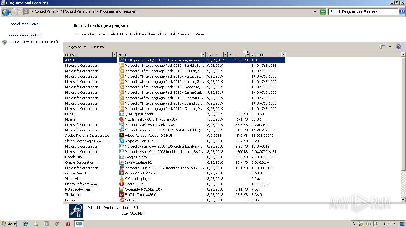Click version 75.0.3770.100 cell
Viewport: 406px width, 228px height.
(263, 157)
